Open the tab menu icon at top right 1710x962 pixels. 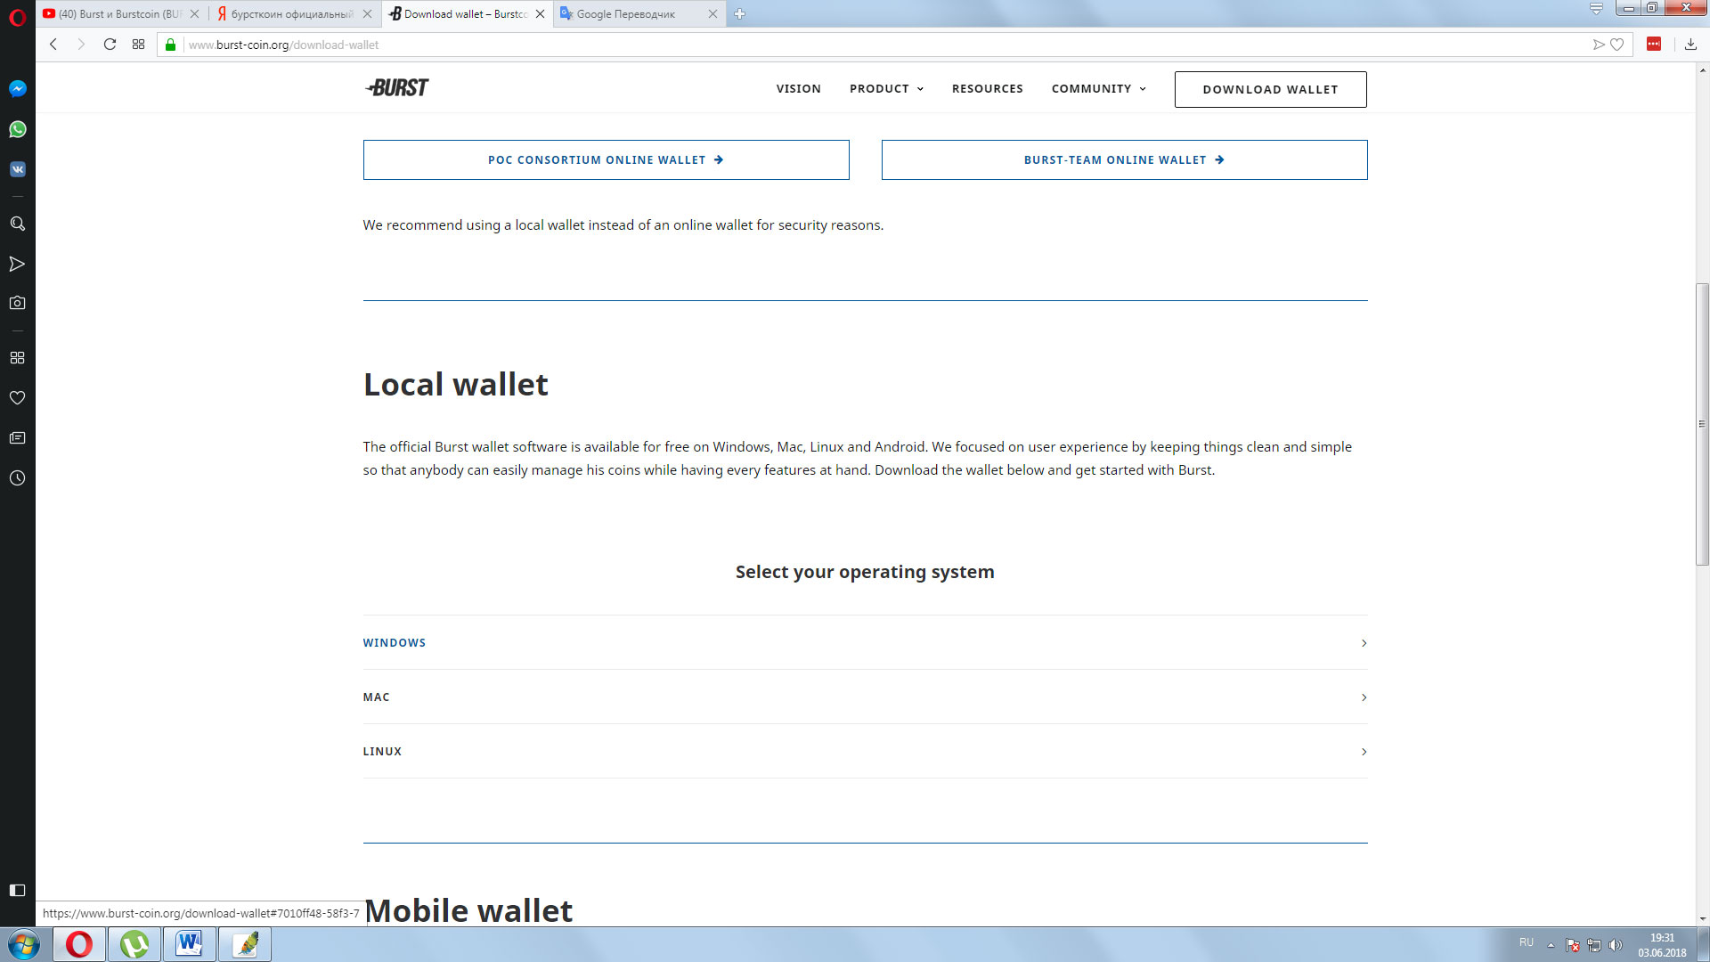tap(1596, 9)
